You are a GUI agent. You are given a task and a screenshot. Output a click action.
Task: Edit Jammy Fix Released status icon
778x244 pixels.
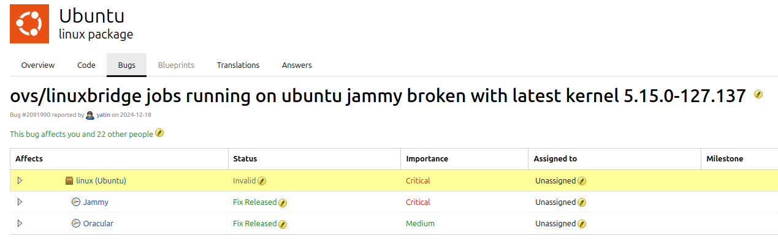(x=283, y=202)
